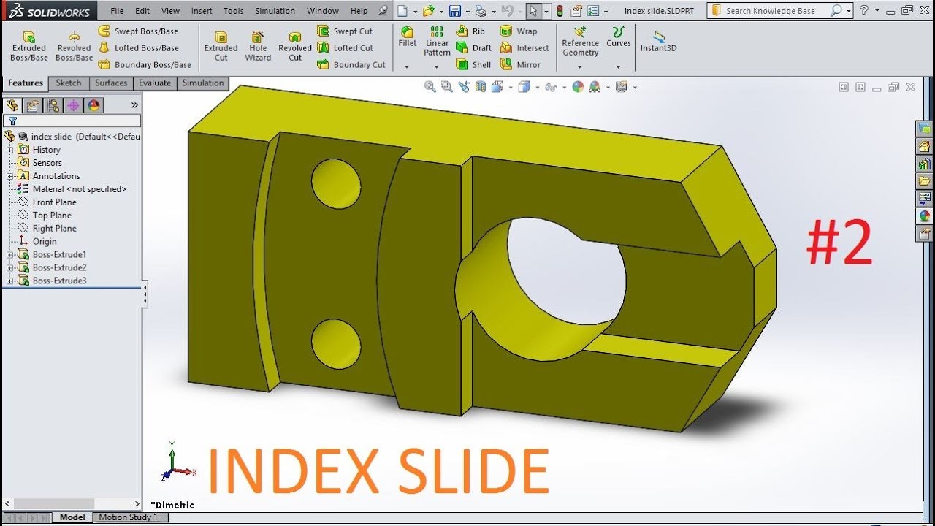Screen dimensions: 935x526
Task: Open the Tools menu
Action: [x=234, y=11]
